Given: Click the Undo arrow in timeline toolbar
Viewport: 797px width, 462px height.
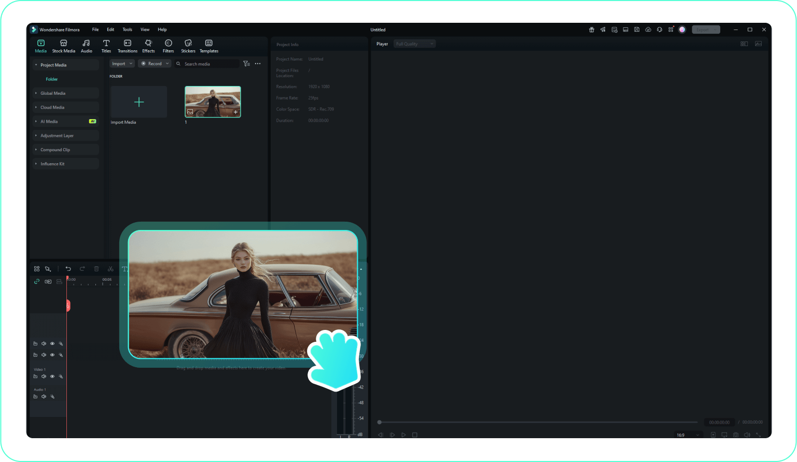Looking at the screenshot, I should click(x=68, y=269).
